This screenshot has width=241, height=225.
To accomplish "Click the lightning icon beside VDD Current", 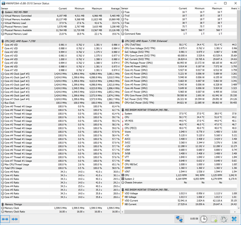I will point(123,200).
